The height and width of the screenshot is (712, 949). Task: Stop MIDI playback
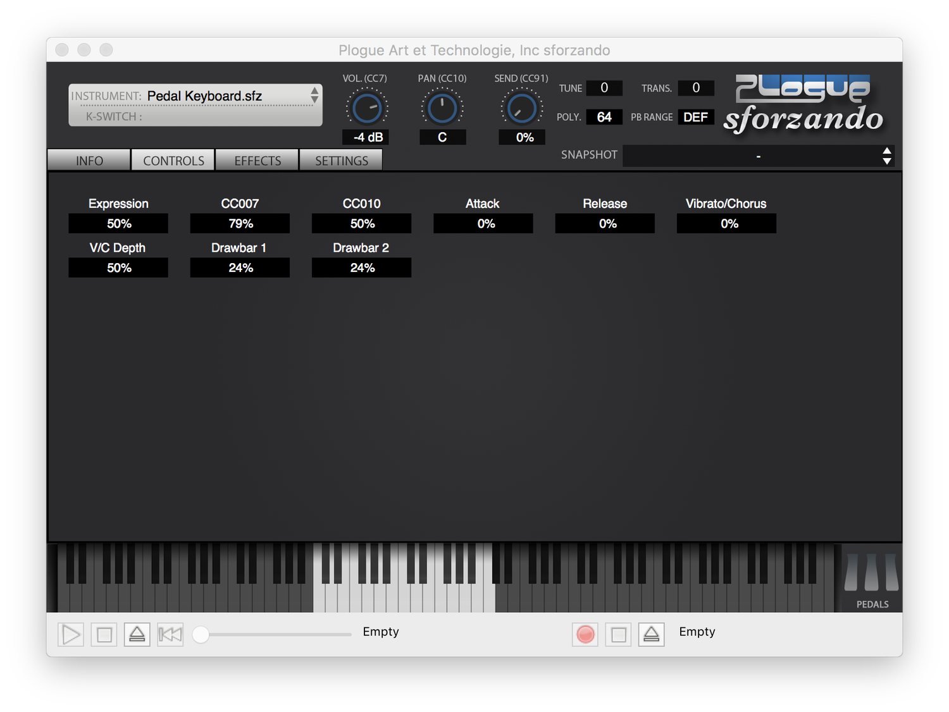[104, 634]
